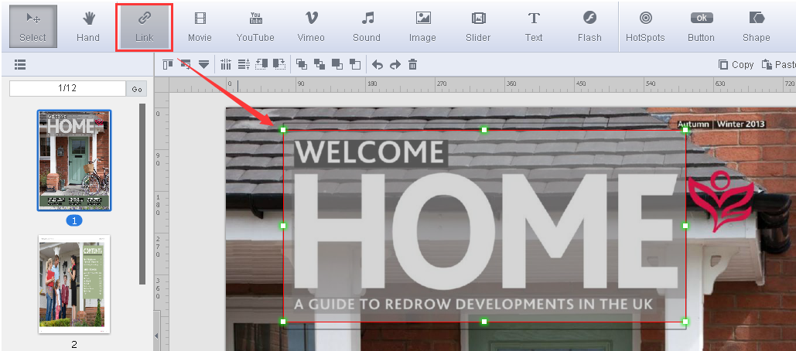The height and width of the screenshot is (351, 796).
Task: Click the align top edges icon
Action: click(x=168, y=64)
